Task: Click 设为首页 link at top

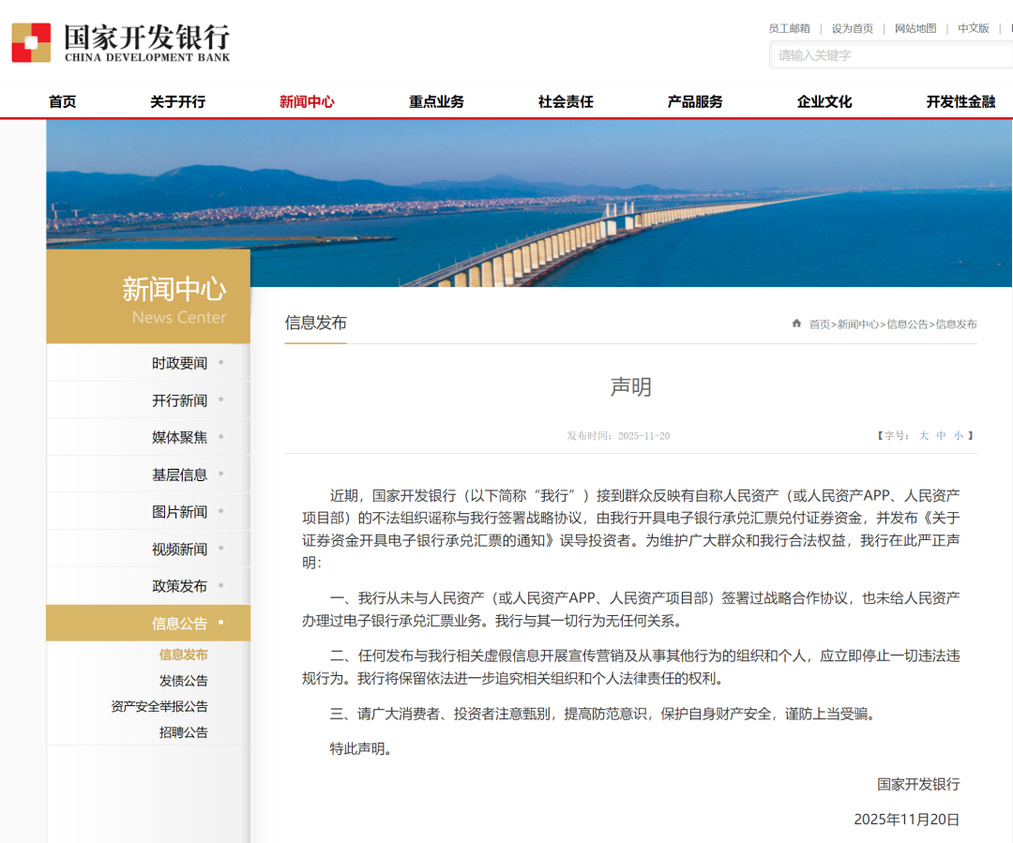Action: (852, 28)
